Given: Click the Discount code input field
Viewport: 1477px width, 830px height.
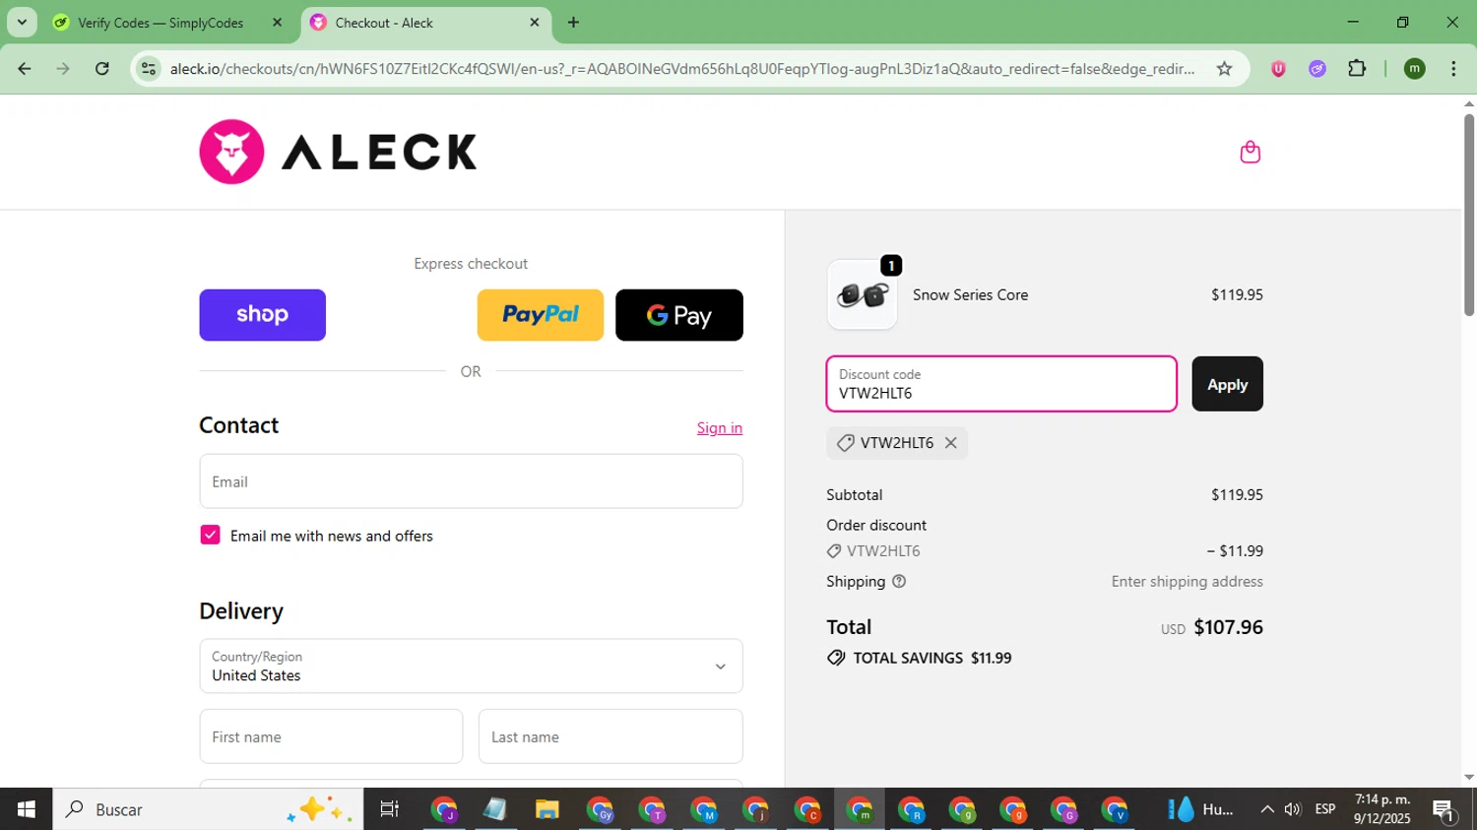Looking at the screenshot, I should [1001, 384].
